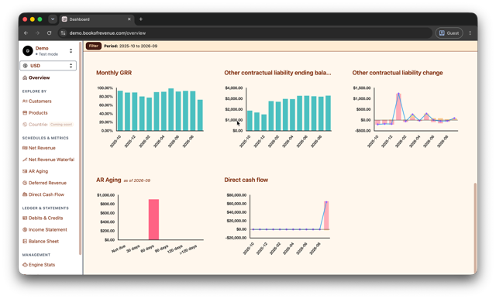This screenshot has width=496, height=299.
Task: Click Other contractual liability ending balance title
Action: (x=277, y=73)
